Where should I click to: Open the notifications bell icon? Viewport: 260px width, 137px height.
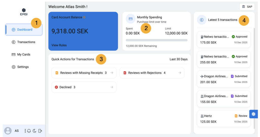pyautogui.click(x=29, y=131)
